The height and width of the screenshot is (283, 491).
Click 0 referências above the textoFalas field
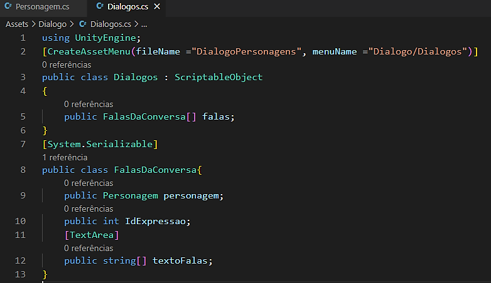88,248
